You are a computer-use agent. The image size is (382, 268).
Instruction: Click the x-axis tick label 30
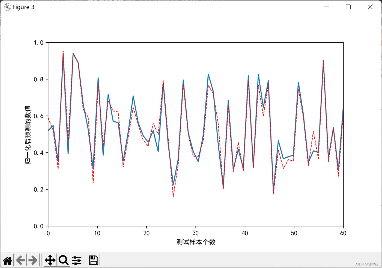196,233
